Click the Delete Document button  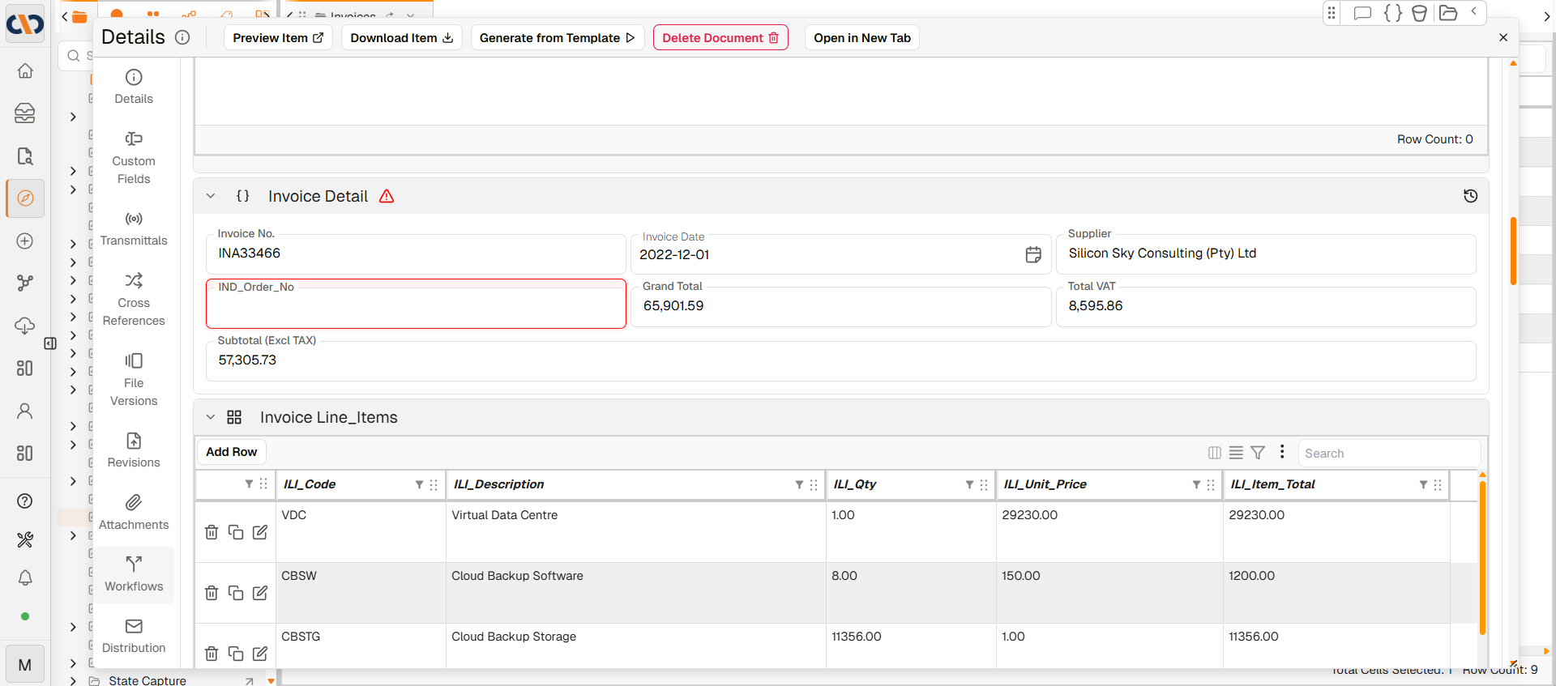coord(720,38)
